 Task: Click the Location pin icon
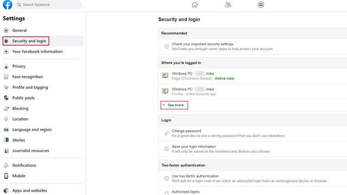point(6,119)
